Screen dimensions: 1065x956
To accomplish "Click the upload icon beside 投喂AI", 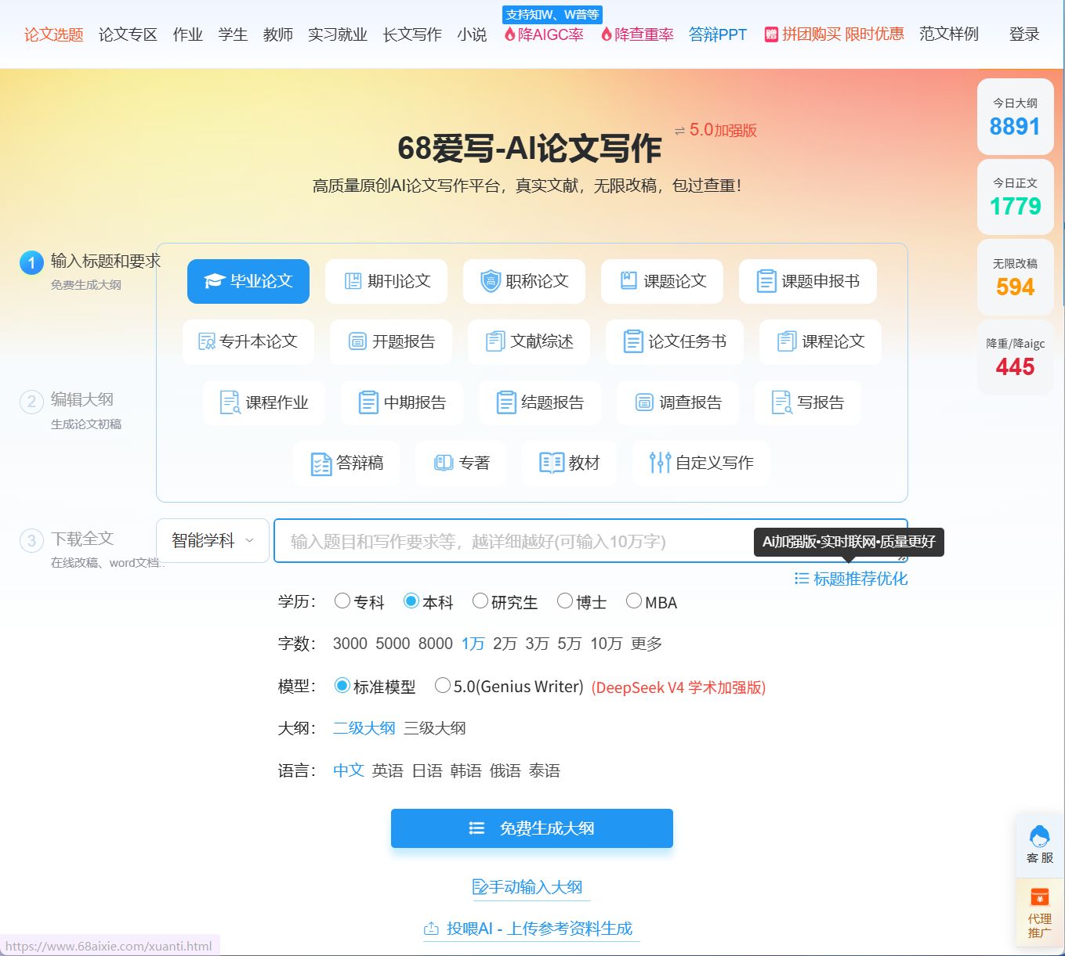I will pyautogui.click(x=431, y=929).
